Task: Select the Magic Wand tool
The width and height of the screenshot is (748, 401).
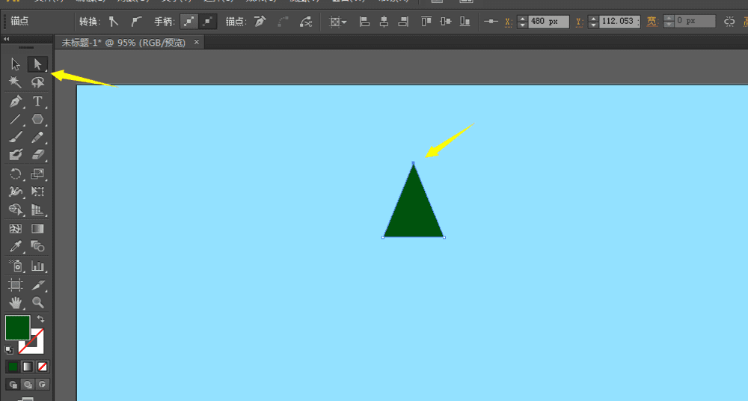Action: (x=15, y=82)
